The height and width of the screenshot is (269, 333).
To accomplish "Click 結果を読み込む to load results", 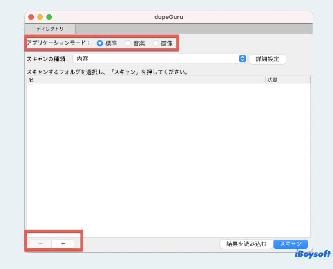I will click(x=246, y=244).
